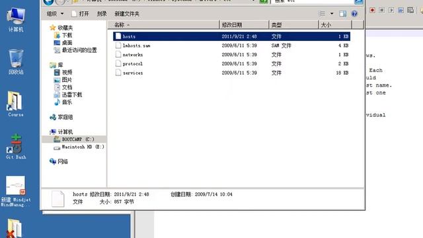Open 文档 (Documents) library
This screenshot has width=423, height=238.
63,87
